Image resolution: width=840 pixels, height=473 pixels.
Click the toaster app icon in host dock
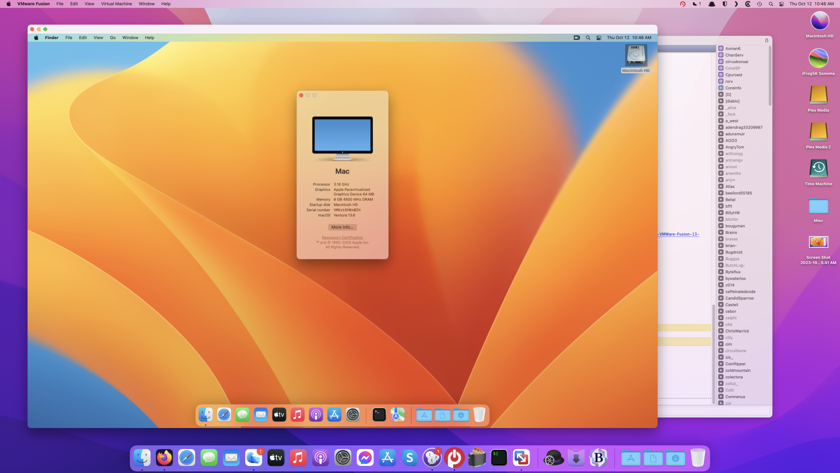[x=477, y=458]
